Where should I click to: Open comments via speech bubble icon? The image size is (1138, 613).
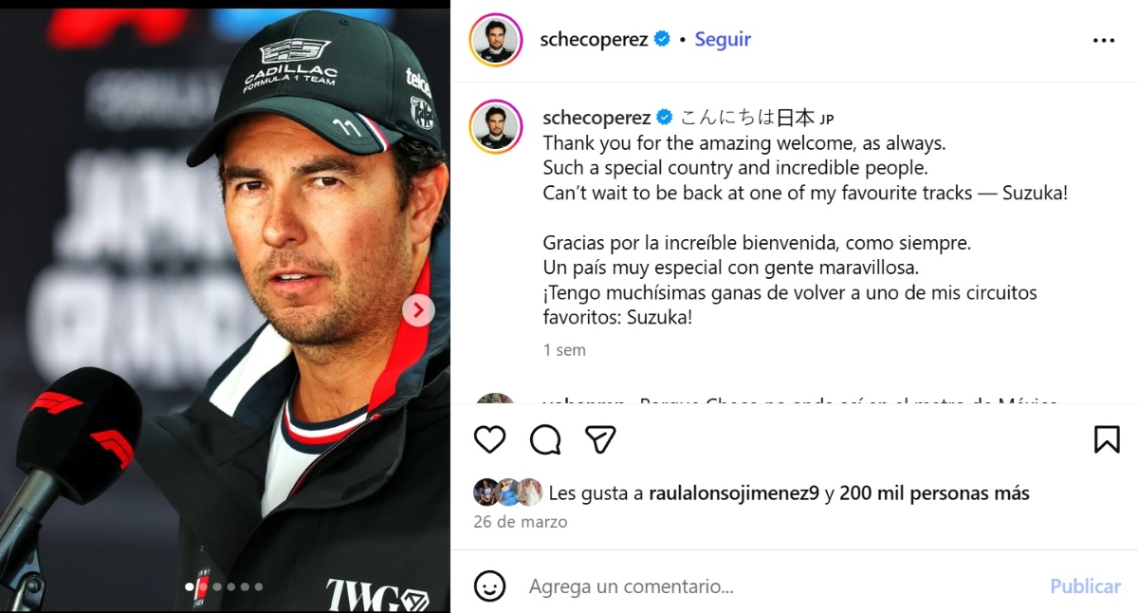pyautogui.click(x=545, y=439)
